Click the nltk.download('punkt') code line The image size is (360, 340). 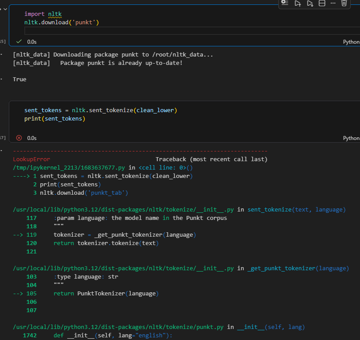(61, 22)
